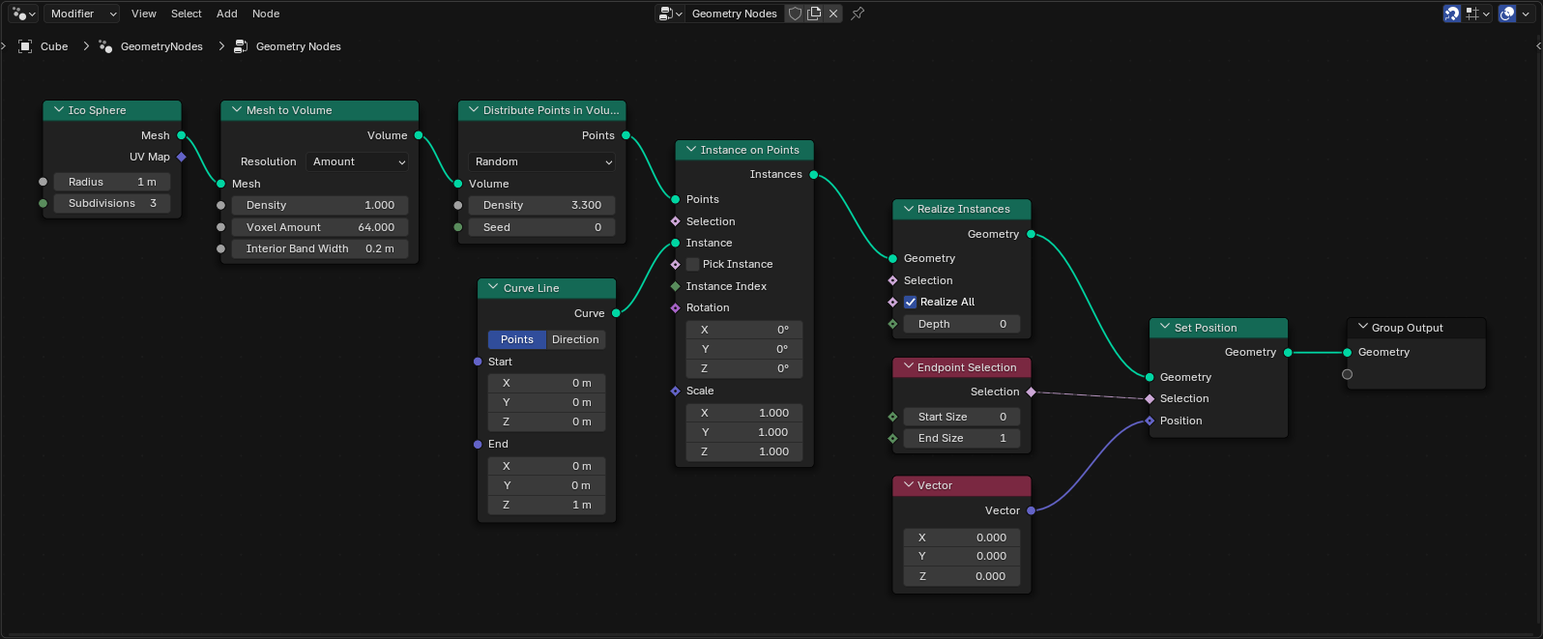Open the View menu

coord(144,14)
